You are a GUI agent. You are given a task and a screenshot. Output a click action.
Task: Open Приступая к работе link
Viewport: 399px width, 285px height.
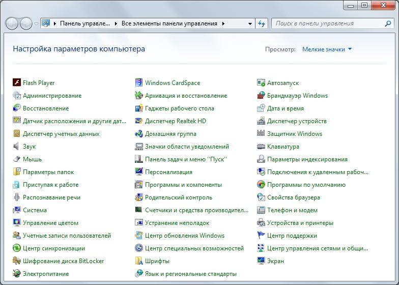click(x=50, y=184)
